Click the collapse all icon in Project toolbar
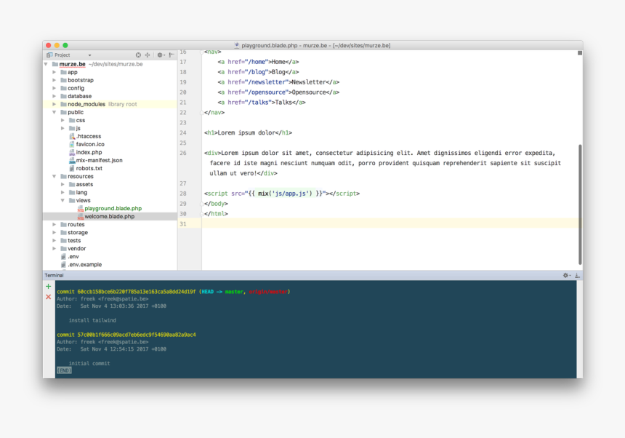 [x=148, y=55]
